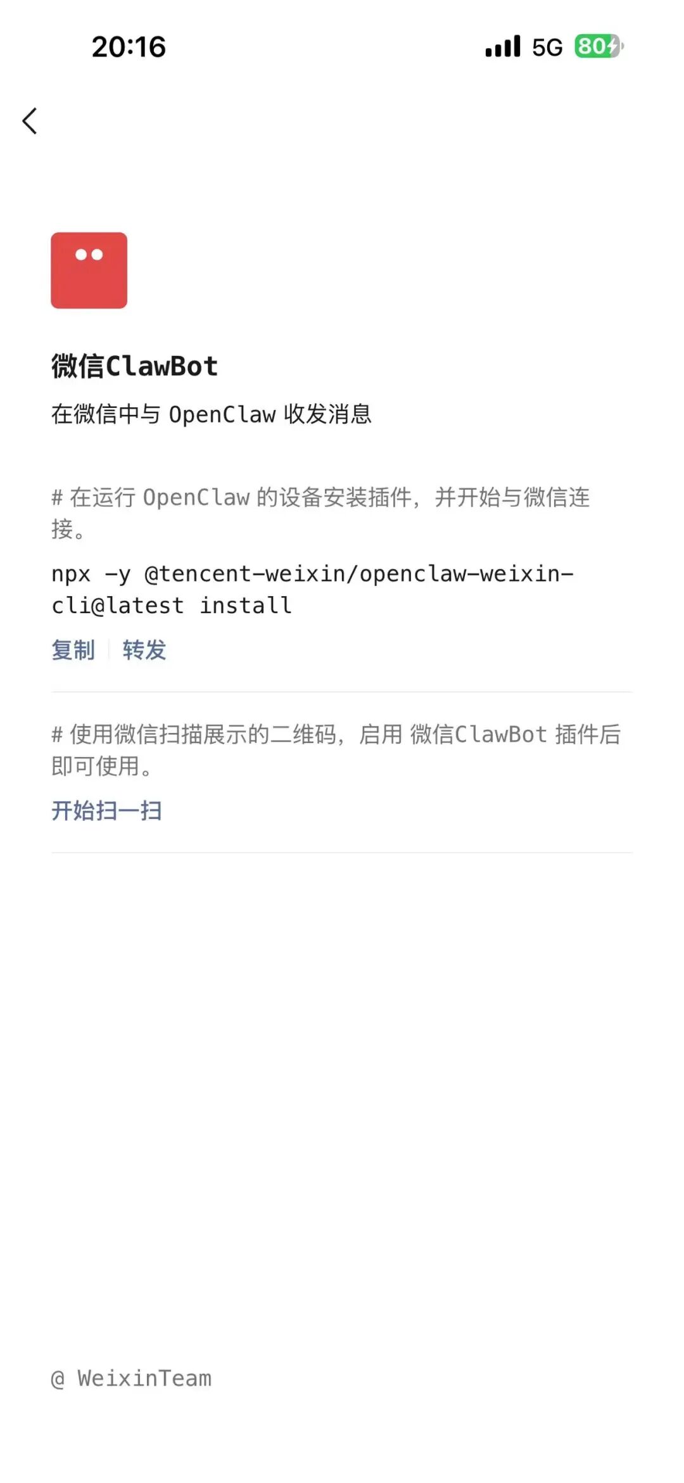Click the comment about 扫描展示的二维码
The width and height of the screenshot is (684, 1483).
point(336,750)
